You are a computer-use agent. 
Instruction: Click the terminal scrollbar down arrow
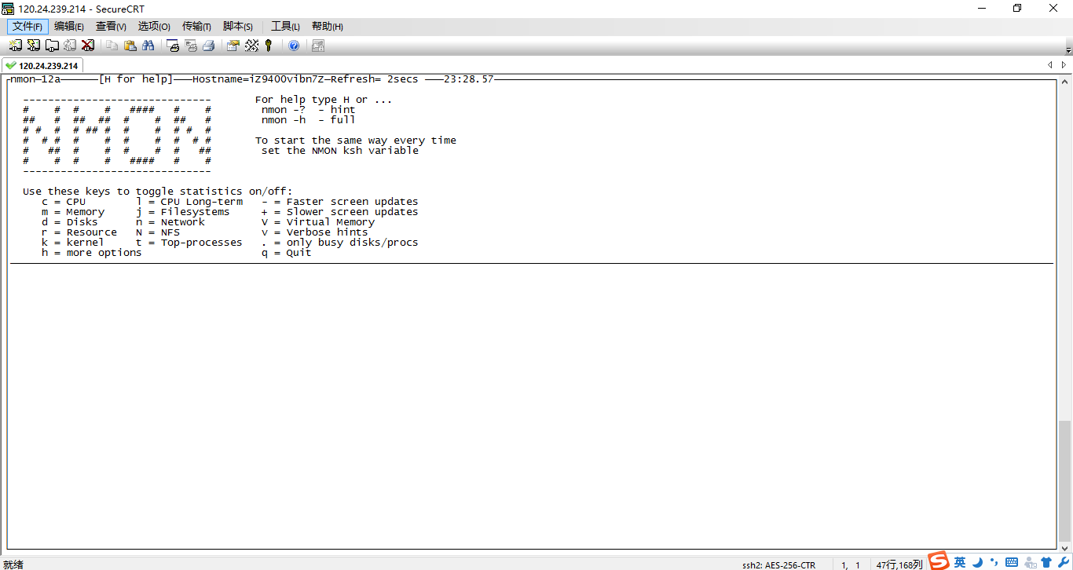(1064, 550)
